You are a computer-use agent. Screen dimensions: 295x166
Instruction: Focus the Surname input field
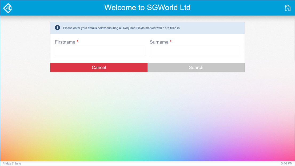tap(195, 51)
